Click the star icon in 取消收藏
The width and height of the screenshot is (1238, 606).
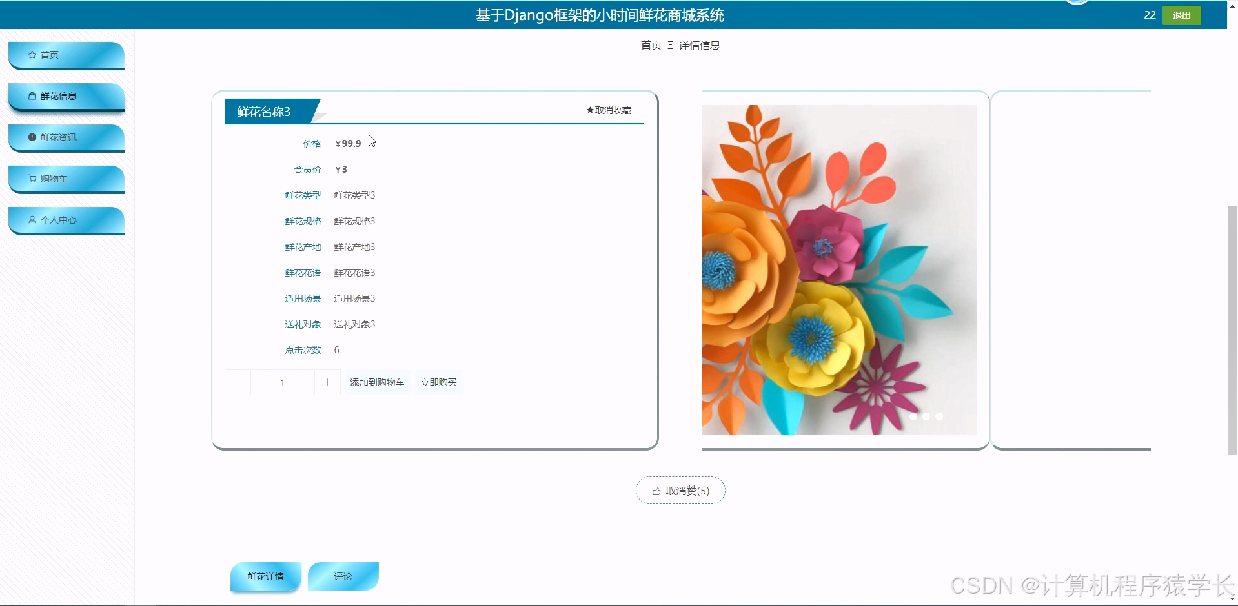click(590, 110)
